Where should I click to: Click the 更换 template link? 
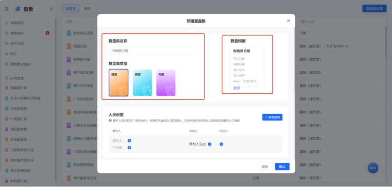click(x=236, y=88)
